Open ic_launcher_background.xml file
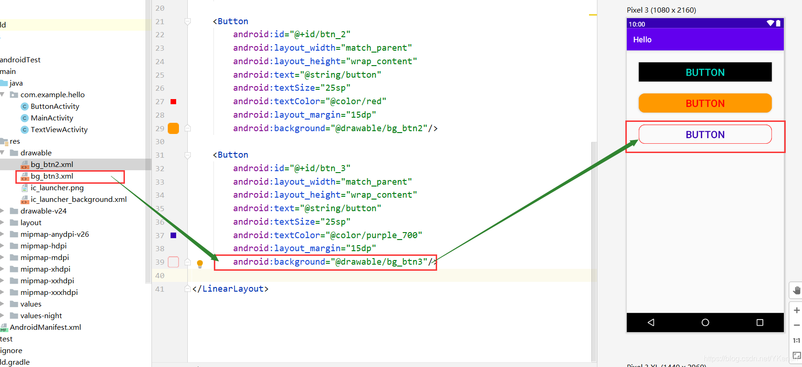Viewport: 802px width, 367px height. pyautogui.click(x=78, y=200)
